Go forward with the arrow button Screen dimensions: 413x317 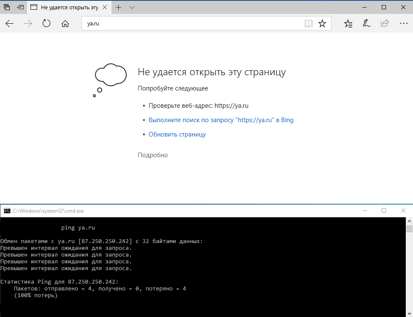[28, 24]
